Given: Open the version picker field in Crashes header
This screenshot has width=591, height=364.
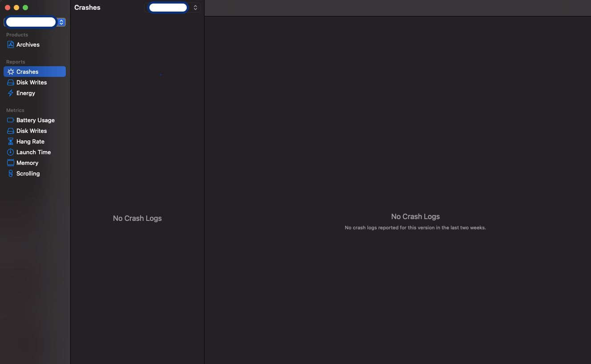Looking at the screenshot, I should (x=168, y=8).
